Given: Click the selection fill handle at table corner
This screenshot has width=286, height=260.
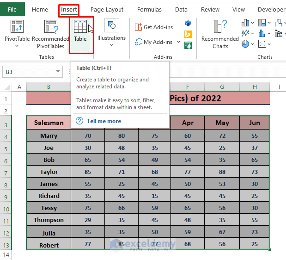Looking at the screenshot, I should tap(269, 249).
